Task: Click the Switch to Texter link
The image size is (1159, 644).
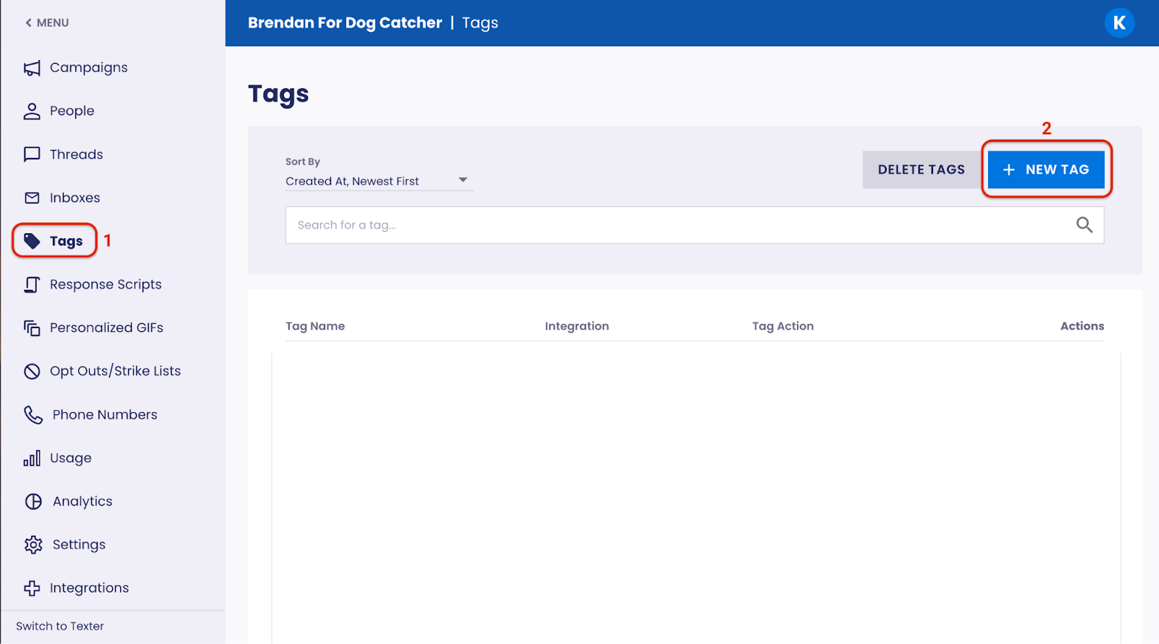Action: point(60,626)
